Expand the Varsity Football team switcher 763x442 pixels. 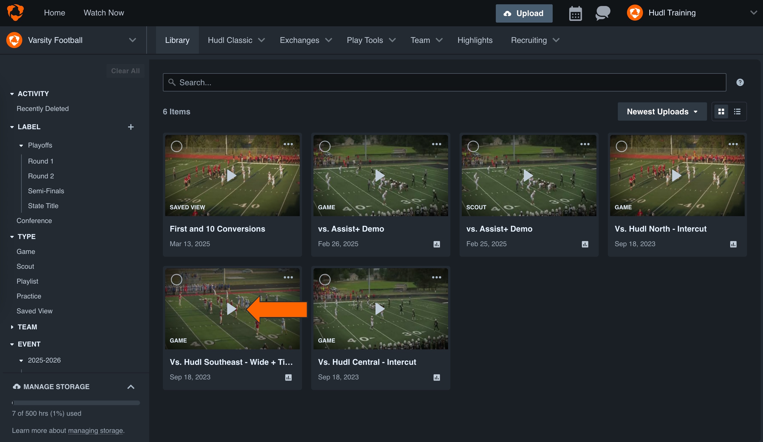pyautogui.click(x=132, y=40)
